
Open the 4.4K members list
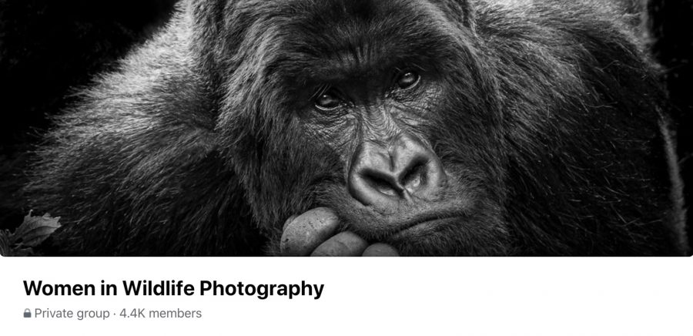[160, 314]
